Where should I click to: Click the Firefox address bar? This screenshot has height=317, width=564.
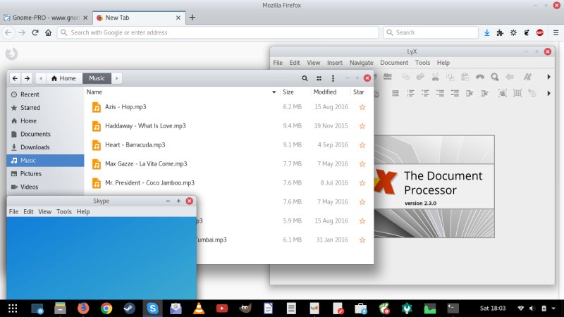point(218,32)
